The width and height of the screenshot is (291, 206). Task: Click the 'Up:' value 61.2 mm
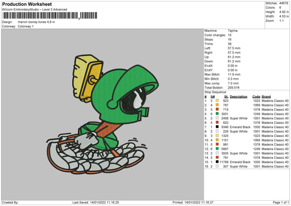pyautogui.click(x=234, y=57)
